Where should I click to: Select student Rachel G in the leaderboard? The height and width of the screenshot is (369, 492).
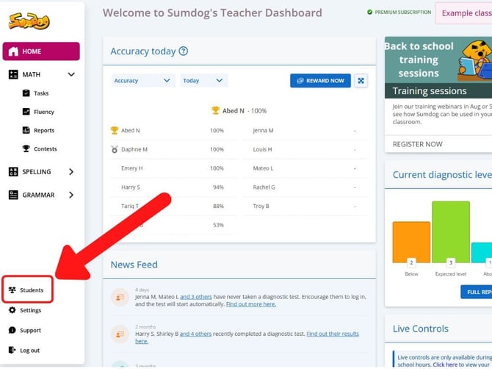264,187
